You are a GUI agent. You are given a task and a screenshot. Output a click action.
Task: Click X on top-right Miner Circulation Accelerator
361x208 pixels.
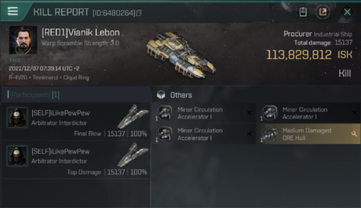click(354, 113)
